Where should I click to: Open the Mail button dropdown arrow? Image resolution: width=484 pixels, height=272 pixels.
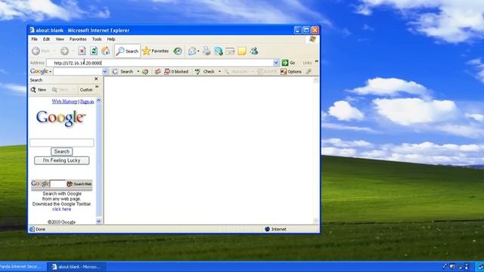(198, 51)
